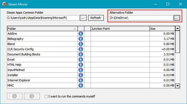Click the 3.17 MB size value
Screen dimensions: 187x104
tap(169, 39)
